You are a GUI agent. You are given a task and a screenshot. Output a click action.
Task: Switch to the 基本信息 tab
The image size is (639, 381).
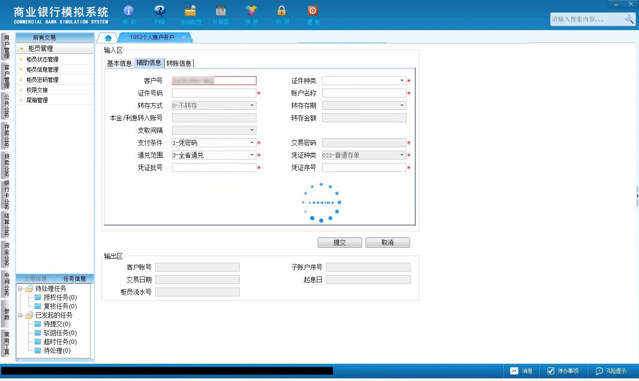click(x=119, y=63)
